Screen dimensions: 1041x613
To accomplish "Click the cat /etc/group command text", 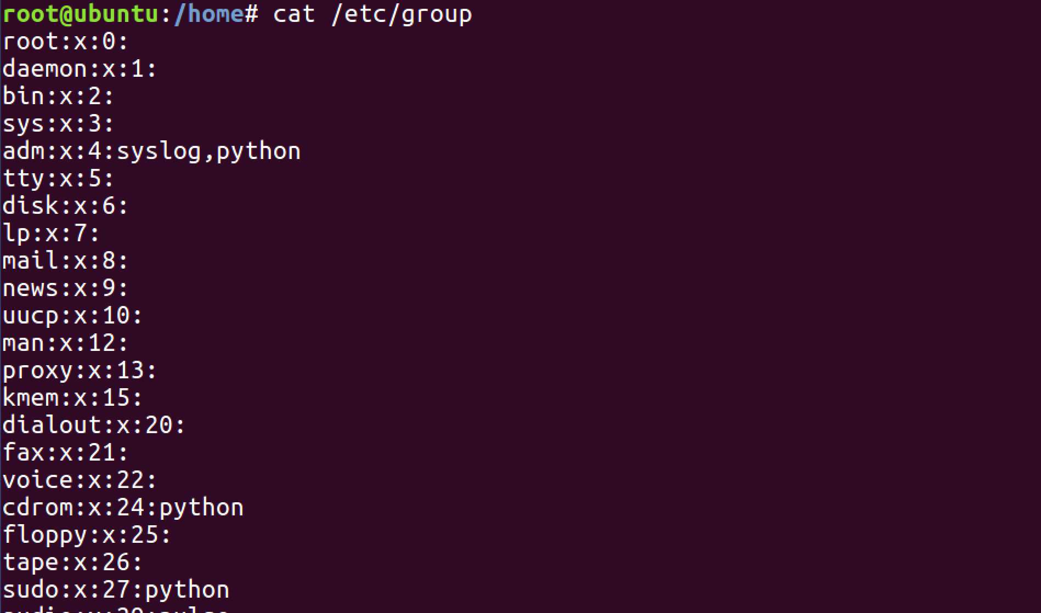I will point(372,14).
